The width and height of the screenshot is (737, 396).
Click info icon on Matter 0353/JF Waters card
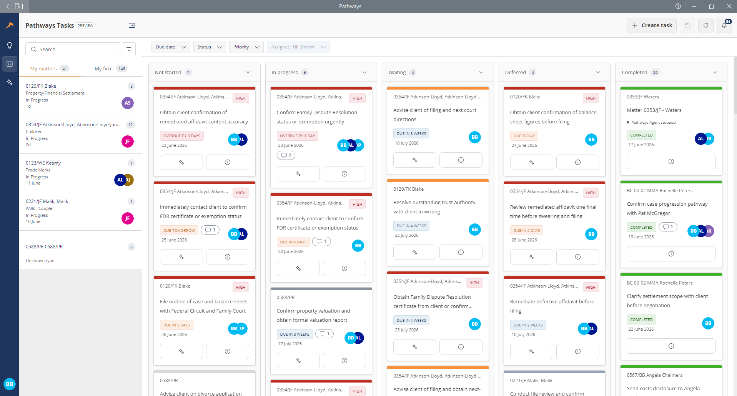point(671,161)
